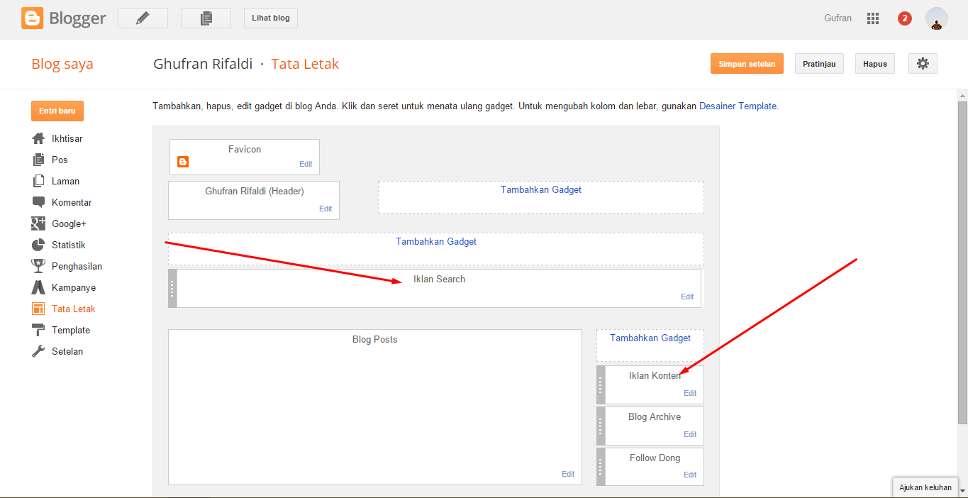This screenshot has width=968, height=498.
Task: Click the Google+ icon in sidebar
Action: (x=38, y=223)
